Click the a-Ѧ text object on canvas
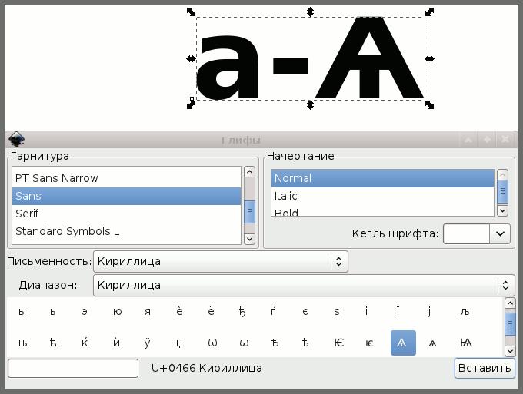523x394 pixels. tap(310, 58)
